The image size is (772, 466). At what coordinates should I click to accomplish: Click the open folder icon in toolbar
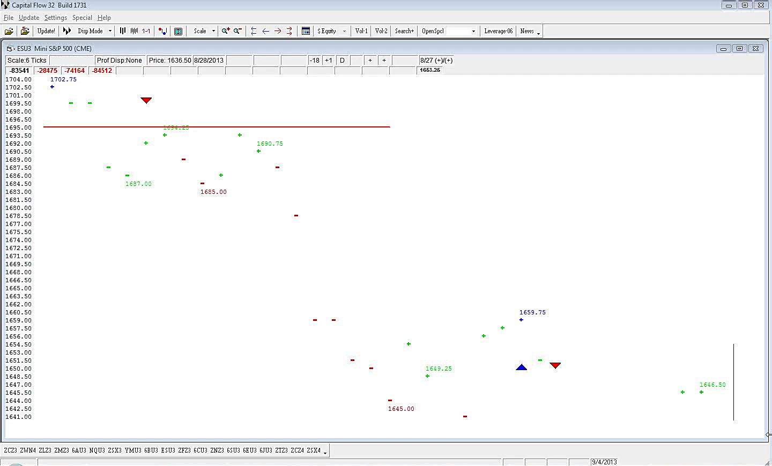(x=9, y=31)
